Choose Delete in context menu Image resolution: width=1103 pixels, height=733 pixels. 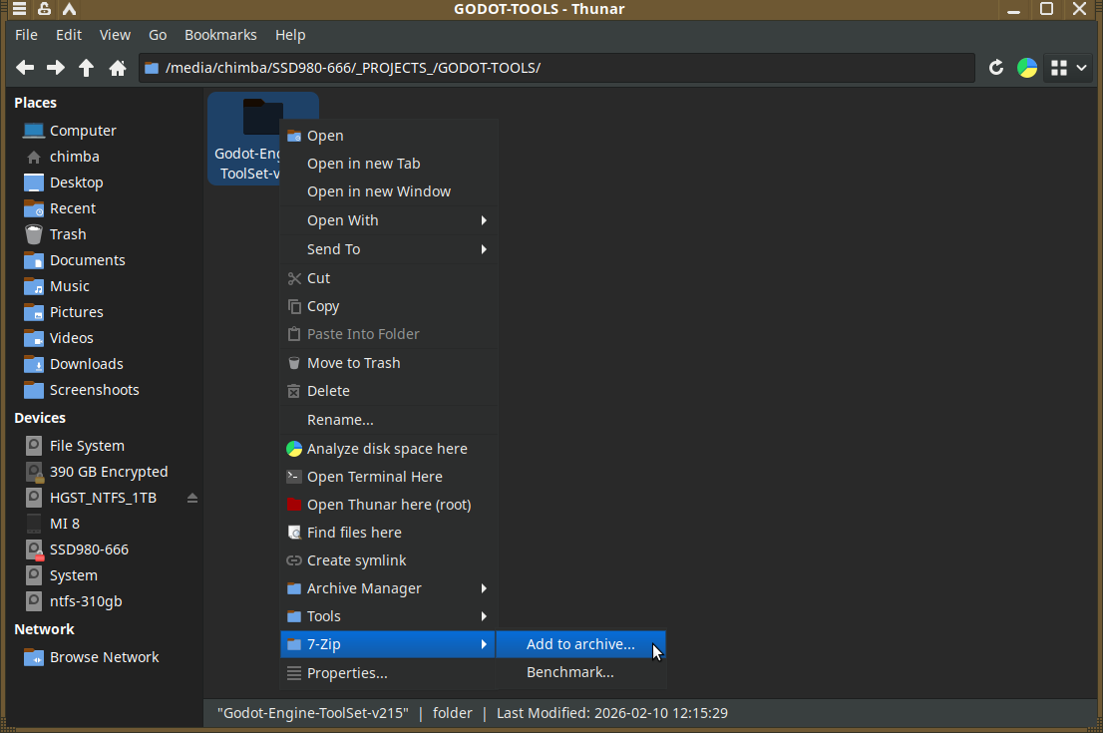[388, 391]
